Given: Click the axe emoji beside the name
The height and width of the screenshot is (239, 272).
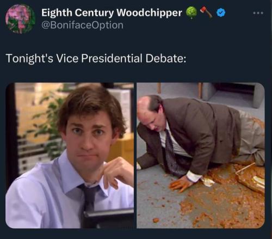Looking at the screenshot, I should 206,13.
